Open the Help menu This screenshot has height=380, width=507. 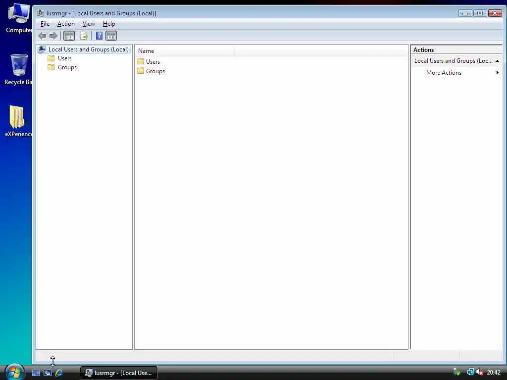(109, 24)
